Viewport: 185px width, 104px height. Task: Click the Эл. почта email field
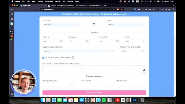tap(96, 85)
